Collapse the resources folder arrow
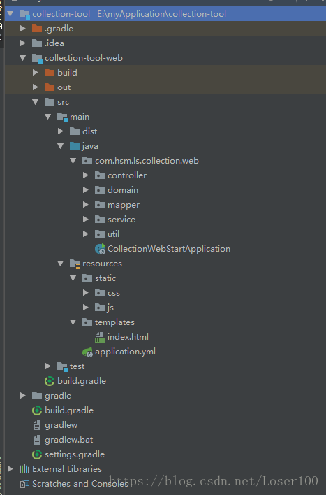 click(61, 264)
